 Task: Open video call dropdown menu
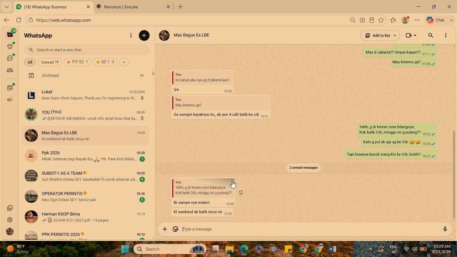tap(411, 35)
